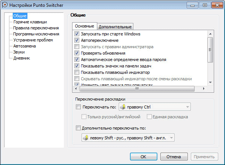225x165 pixels.
Task: Open the 'Автозамена' section
Action: point(24,46)
